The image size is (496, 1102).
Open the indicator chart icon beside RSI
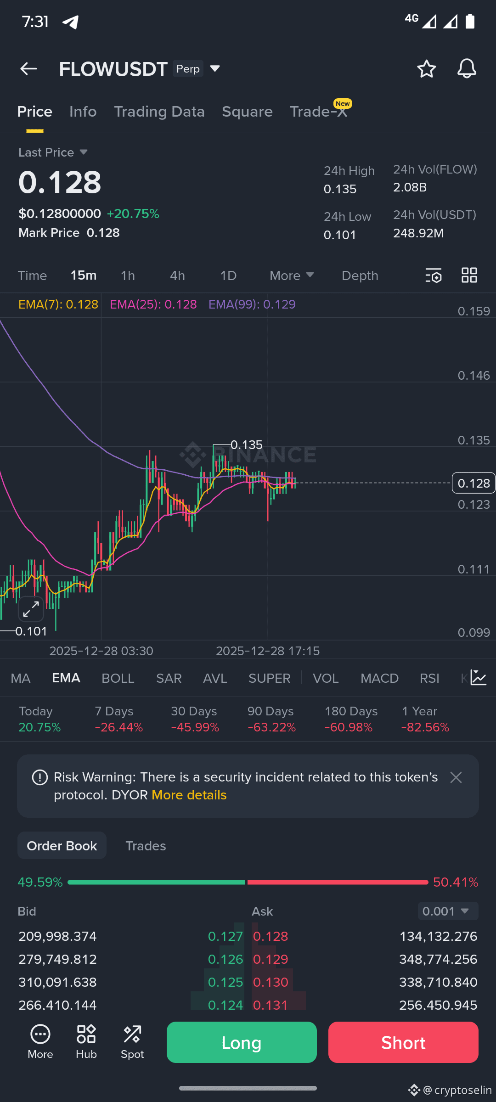[x=478, y=678]
